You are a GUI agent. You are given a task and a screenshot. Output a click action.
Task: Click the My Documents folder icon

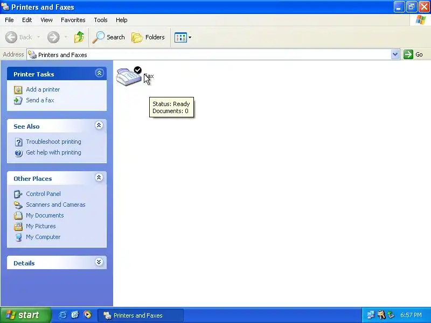click(x=18, y=216)
